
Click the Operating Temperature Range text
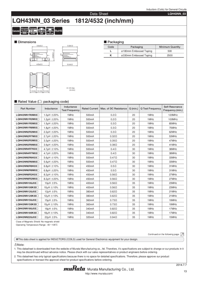(x=37, y=225)
